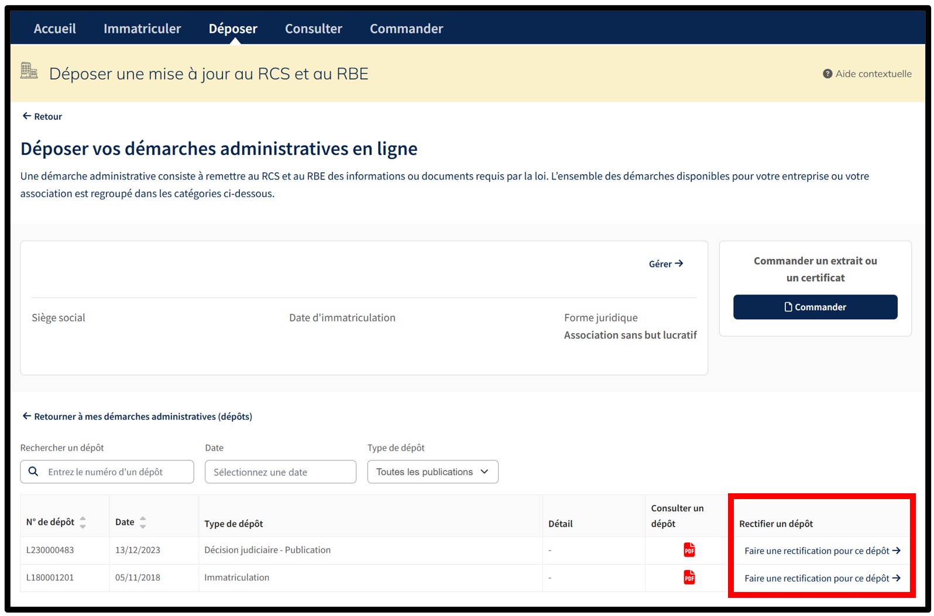
Task: Click the Aide contextuelle help icon
Action: point(827,74)
